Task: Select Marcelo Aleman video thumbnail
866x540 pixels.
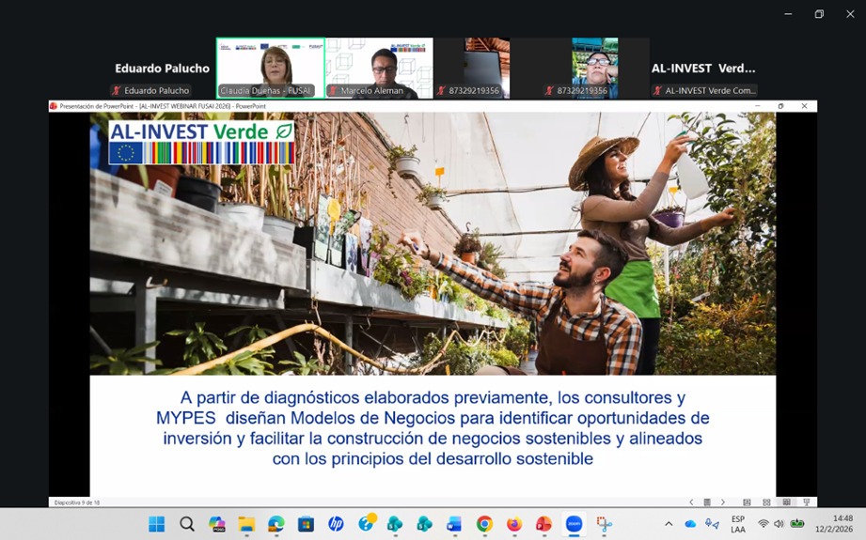Action: pos(380,69)
